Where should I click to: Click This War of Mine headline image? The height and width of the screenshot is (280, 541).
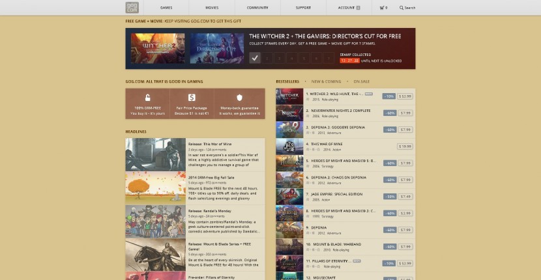[x=156, y=154]
